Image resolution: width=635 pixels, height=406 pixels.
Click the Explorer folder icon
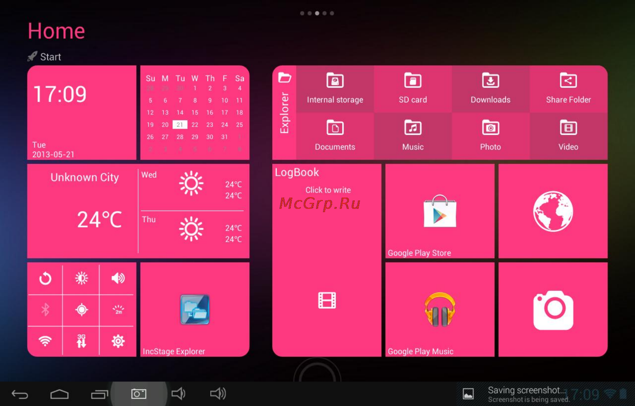(284, 77)
